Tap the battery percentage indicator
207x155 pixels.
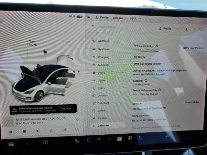tap(76, 16)
